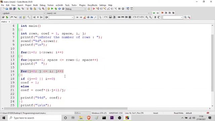Open the search text combo box dropdown arrow
This screenshot has height=121, width=215.
pyautogui.click(x=73, y=17)
